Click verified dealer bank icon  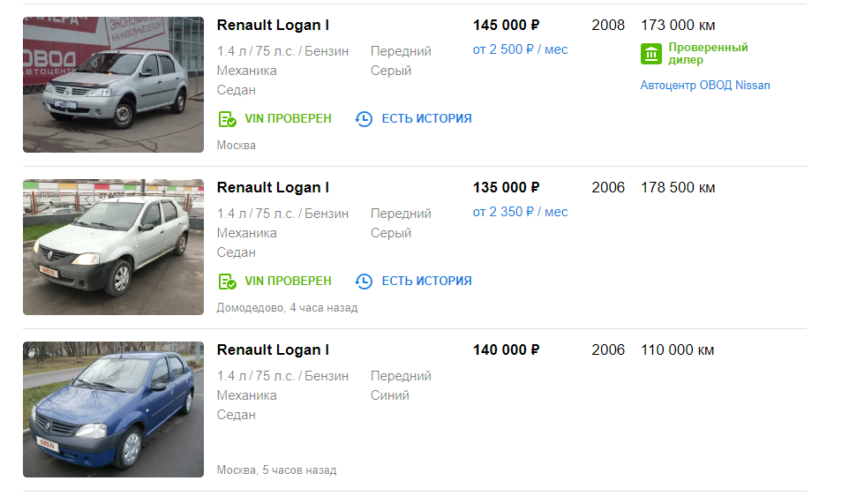pos(650,54)
